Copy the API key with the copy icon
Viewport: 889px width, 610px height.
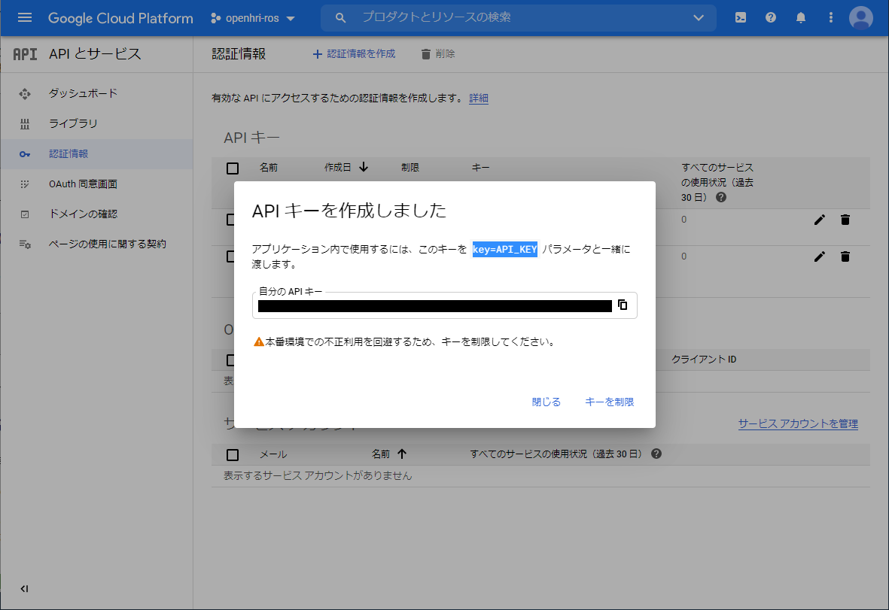(623, 305)
